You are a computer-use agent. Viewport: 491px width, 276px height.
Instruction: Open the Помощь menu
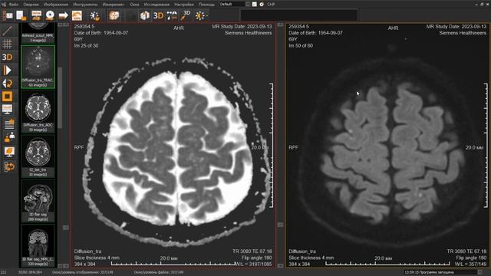point(206,5)
